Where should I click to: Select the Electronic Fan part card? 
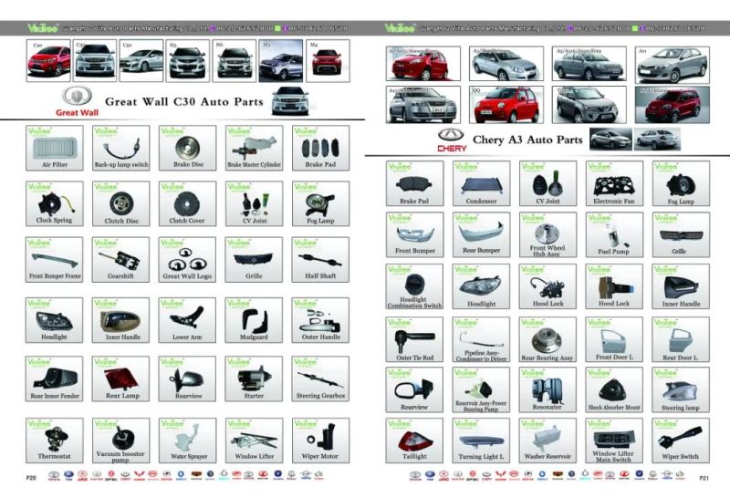pos(614,183)
